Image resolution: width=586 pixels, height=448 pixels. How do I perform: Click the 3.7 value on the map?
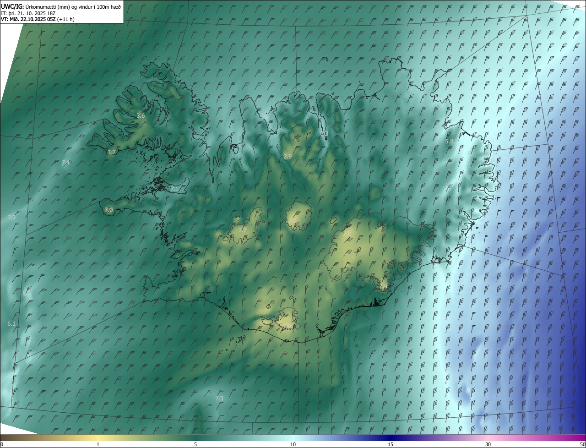[111, 152]
